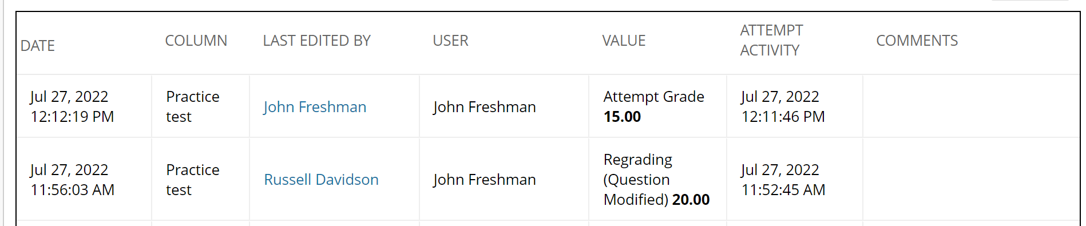
Task: Select Attempt Grade 15.00 value cell
Action: pyautogui.click(x=657, y=106)
